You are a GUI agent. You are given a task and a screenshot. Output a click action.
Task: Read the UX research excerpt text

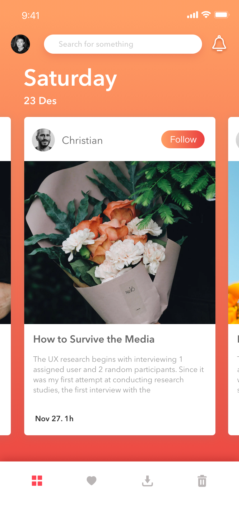click(x=119, y=375)
